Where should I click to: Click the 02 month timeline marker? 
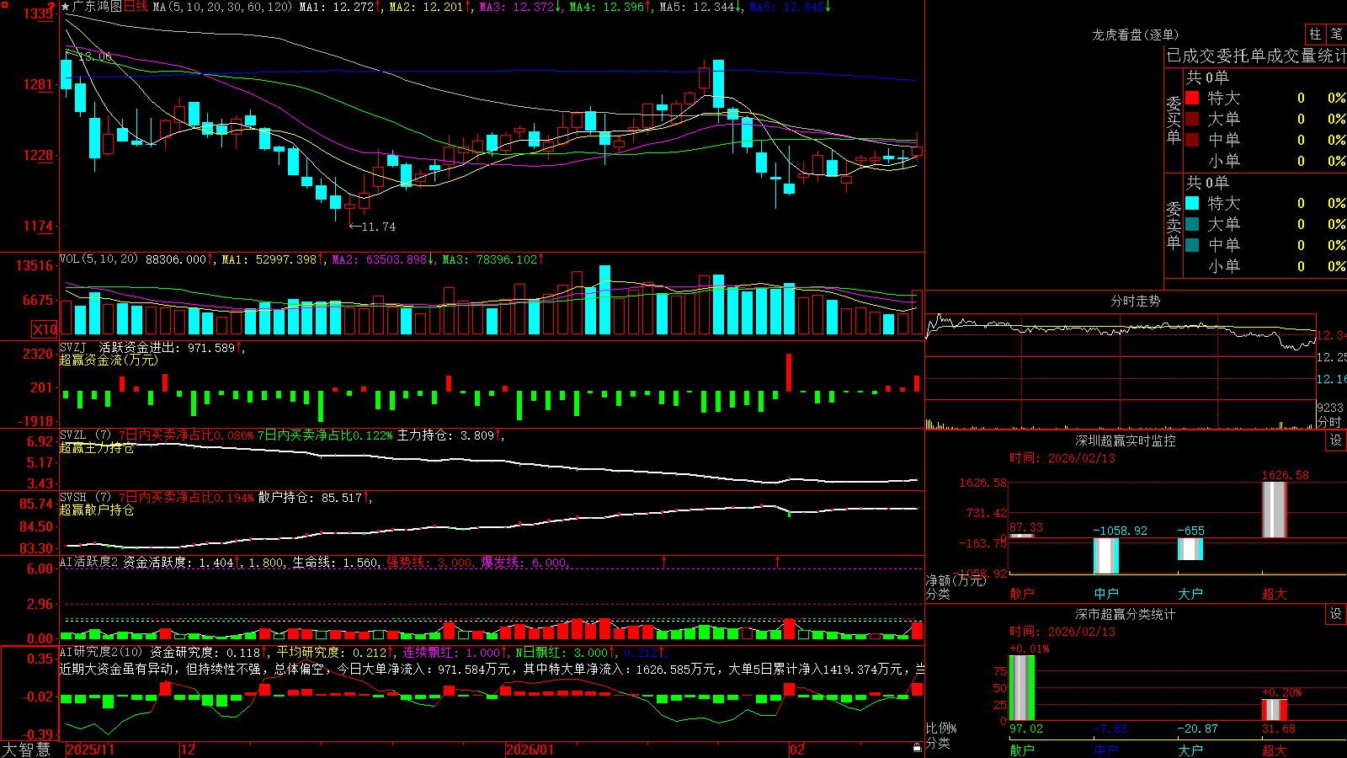pos(797,750)
